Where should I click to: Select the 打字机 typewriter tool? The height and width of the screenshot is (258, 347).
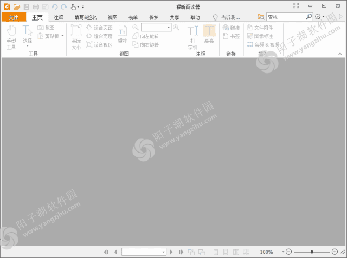(193, 37)
